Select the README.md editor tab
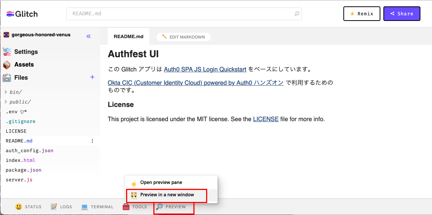 click(x=128, y=37)
